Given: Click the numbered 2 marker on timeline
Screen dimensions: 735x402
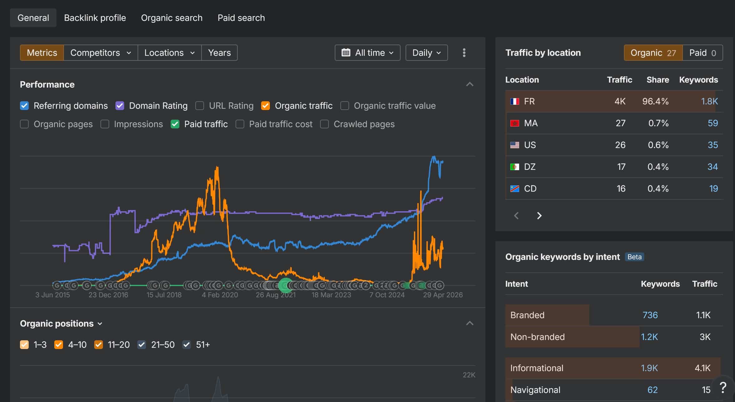Looking at the screenshot, I should coord(366,285).
